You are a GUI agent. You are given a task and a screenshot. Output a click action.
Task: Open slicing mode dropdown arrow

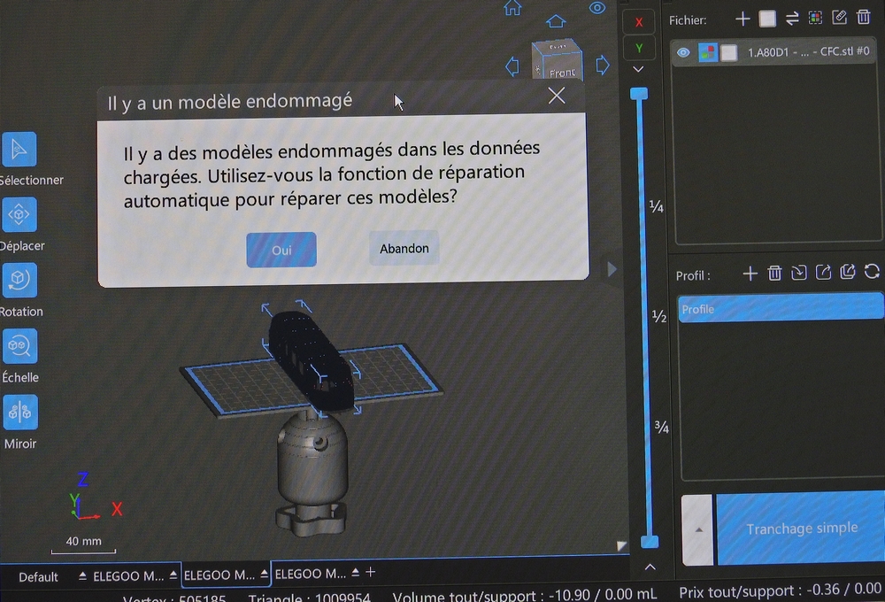pyautogui.click(x=699, y=529)
